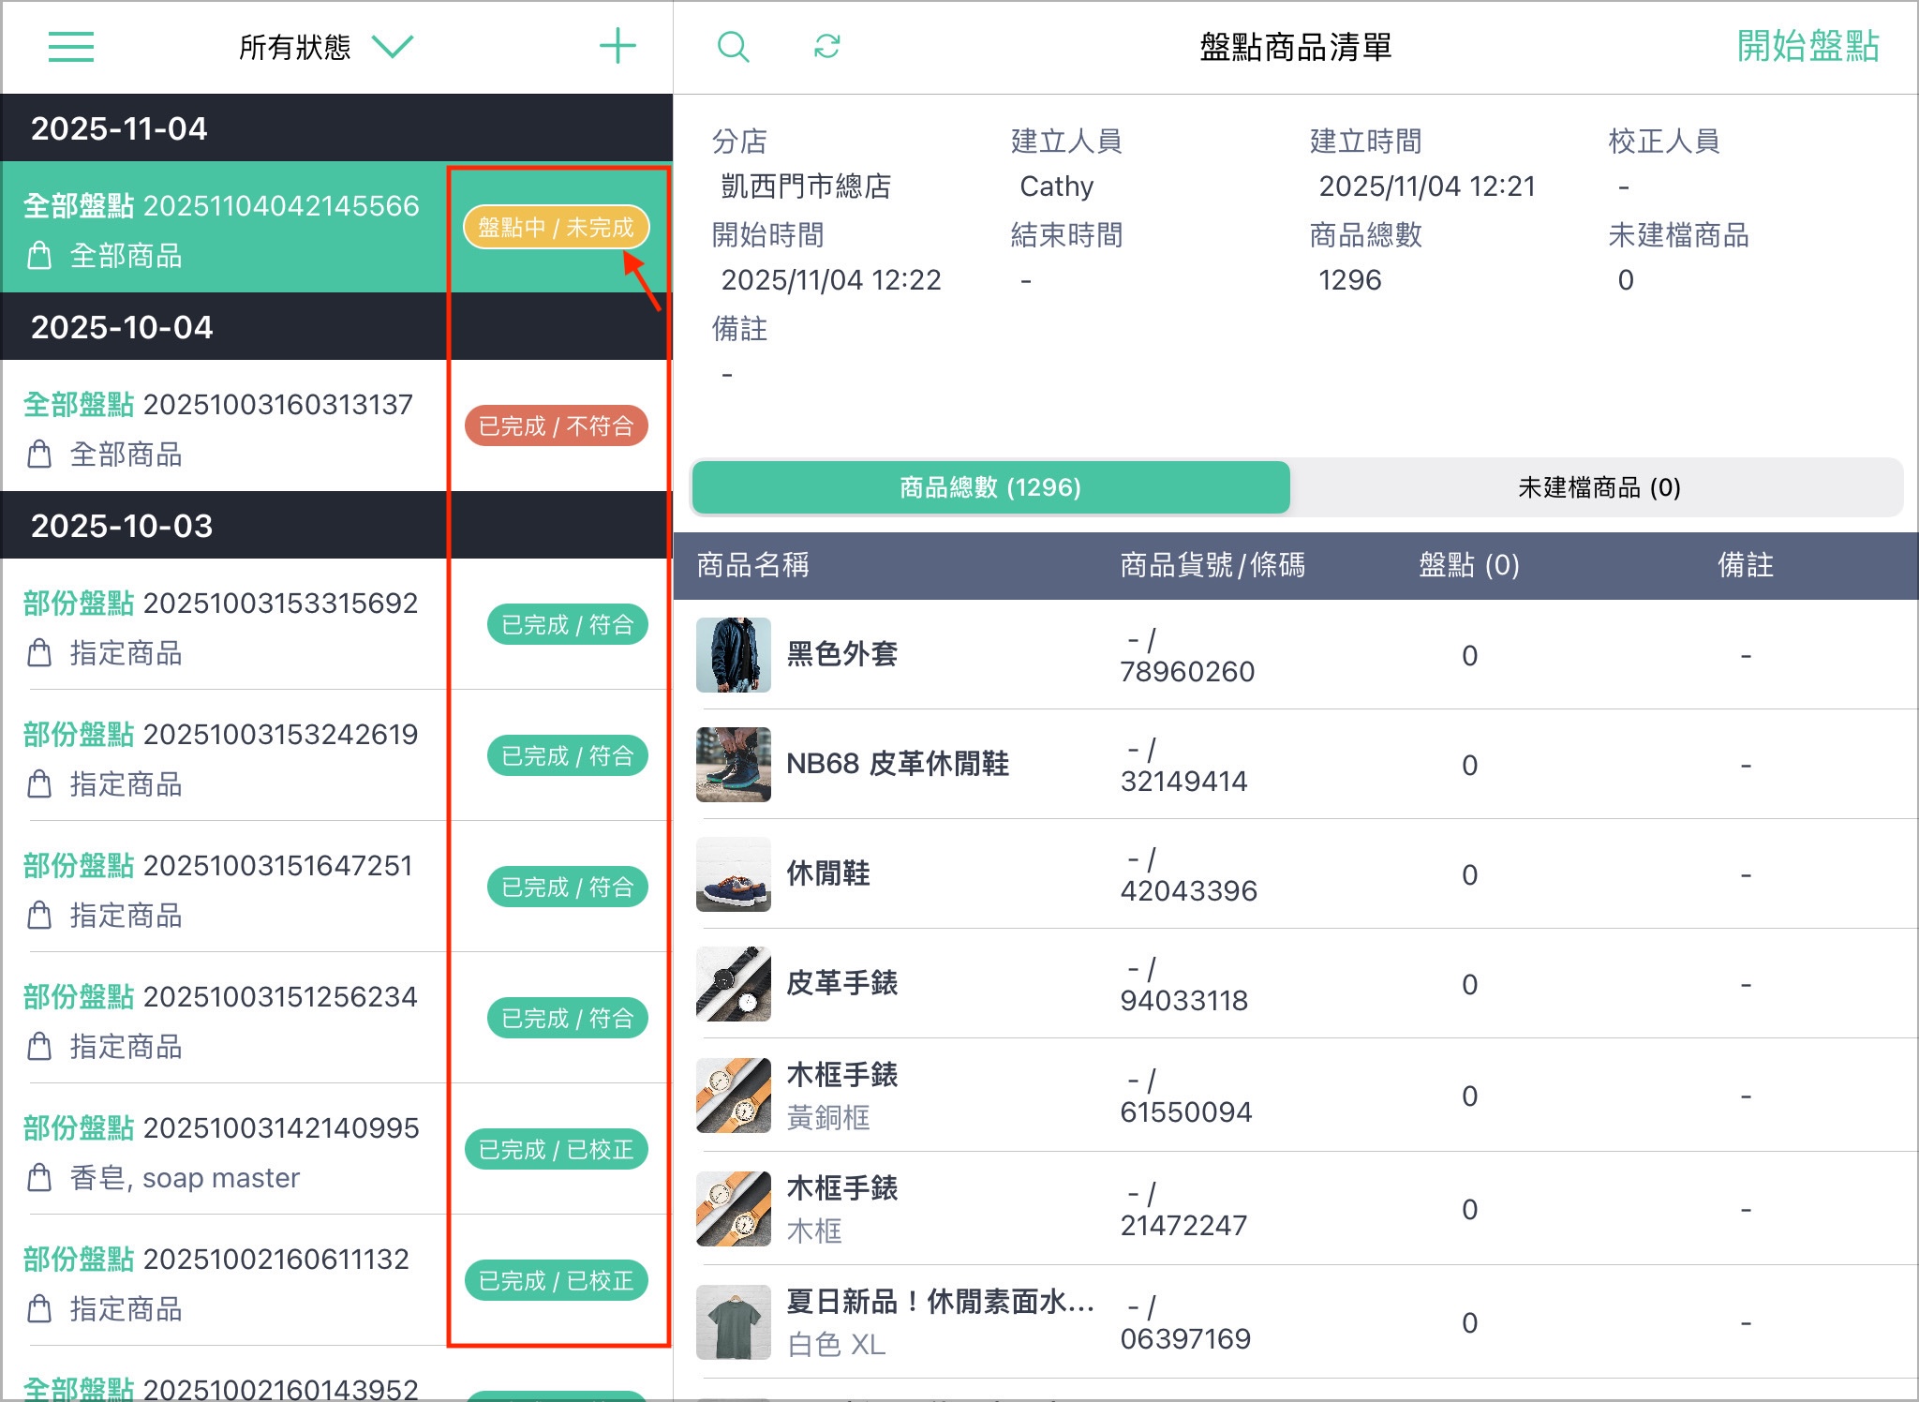Open the hamburger menu
Screen dimensions: 1919x1402
pyautogui.click(x=71, y=47)
